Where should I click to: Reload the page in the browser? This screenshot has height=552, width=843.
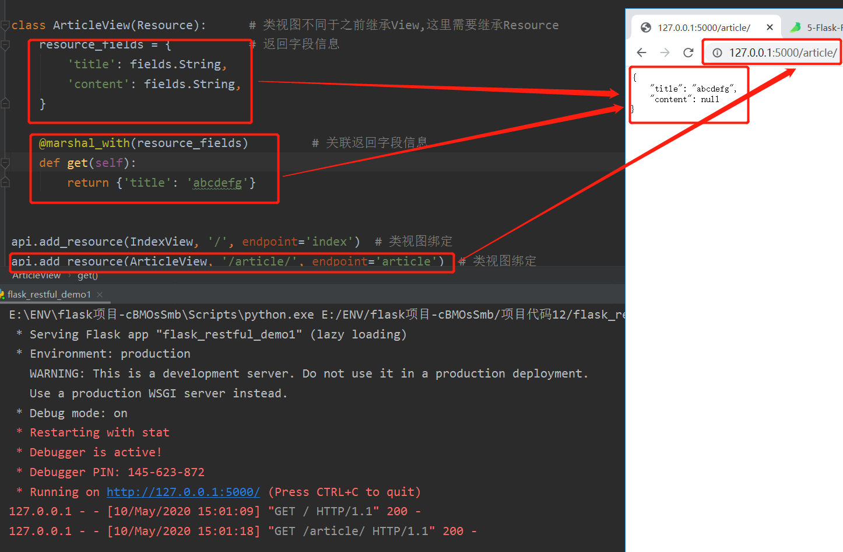point(689,53)
